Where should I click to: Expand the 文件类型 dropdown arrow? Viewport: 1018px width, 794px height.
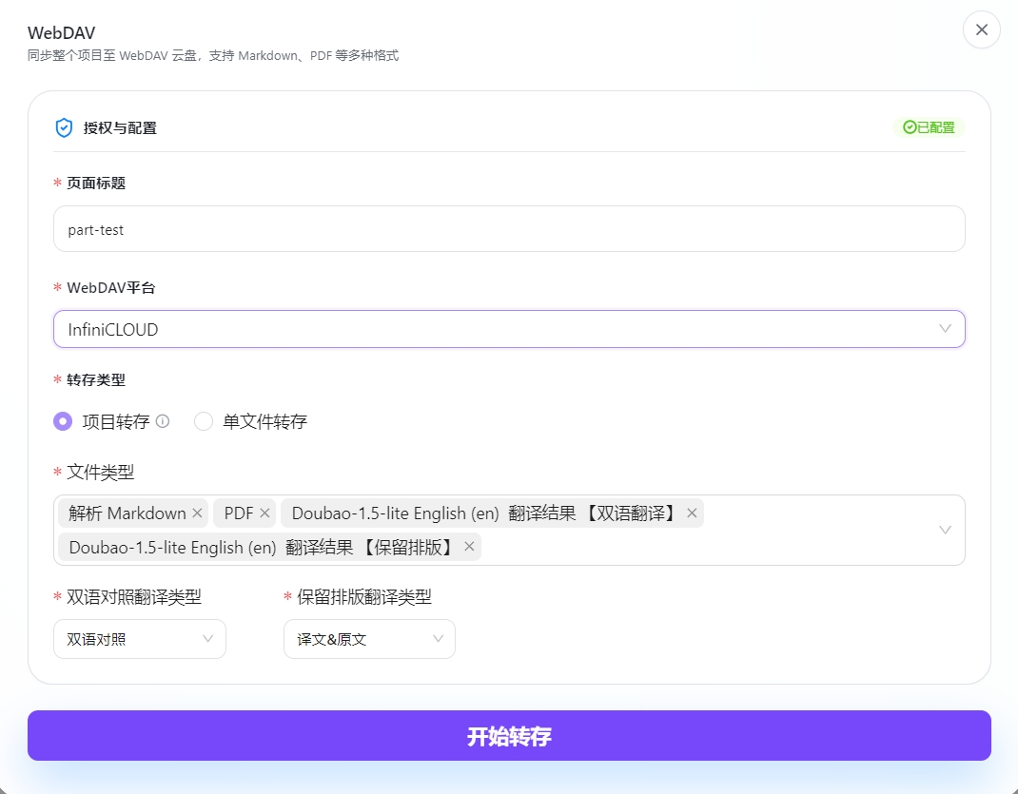pos(945,530)
